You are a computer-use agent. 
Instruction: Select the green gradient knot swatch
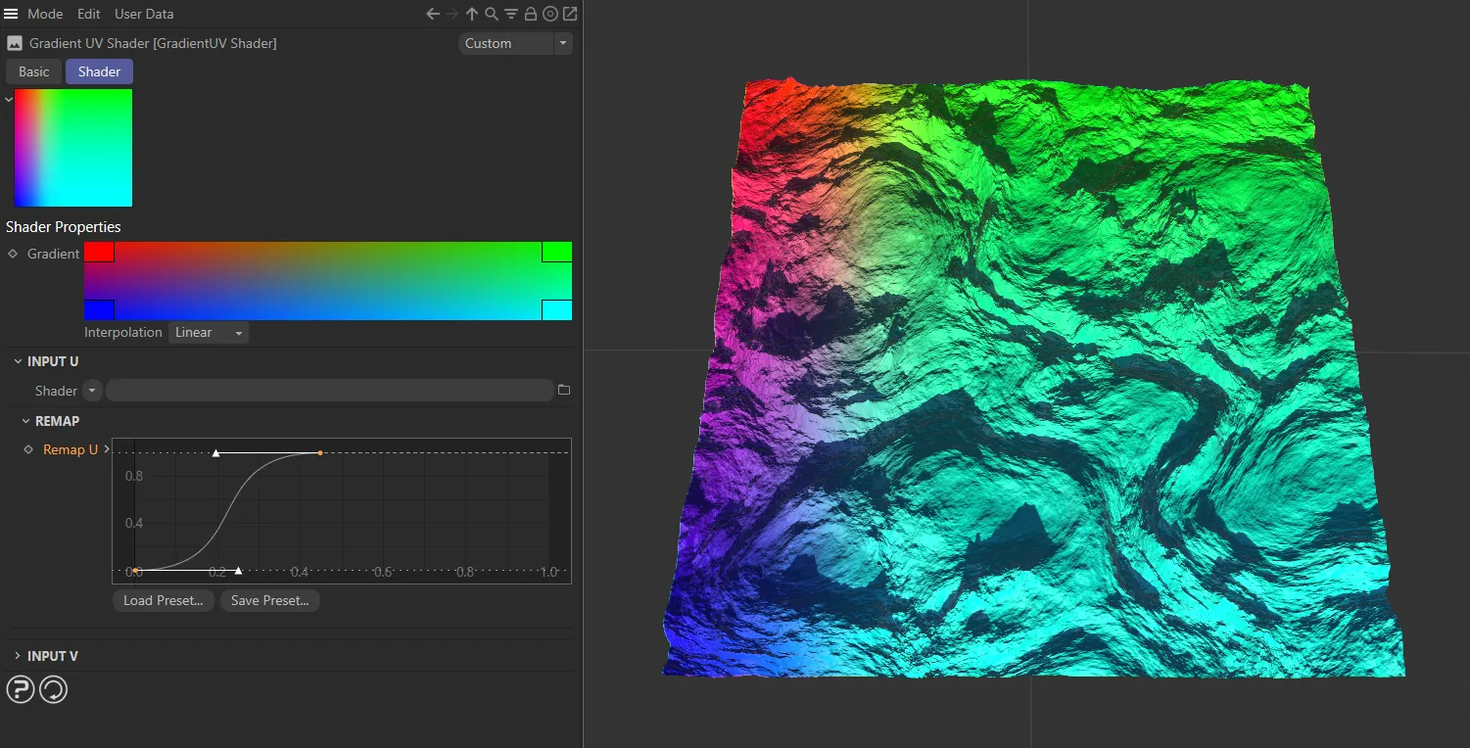point(556,252)
